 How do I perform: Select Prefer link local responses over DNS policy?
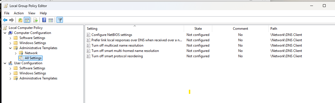(x=137, y=40)
